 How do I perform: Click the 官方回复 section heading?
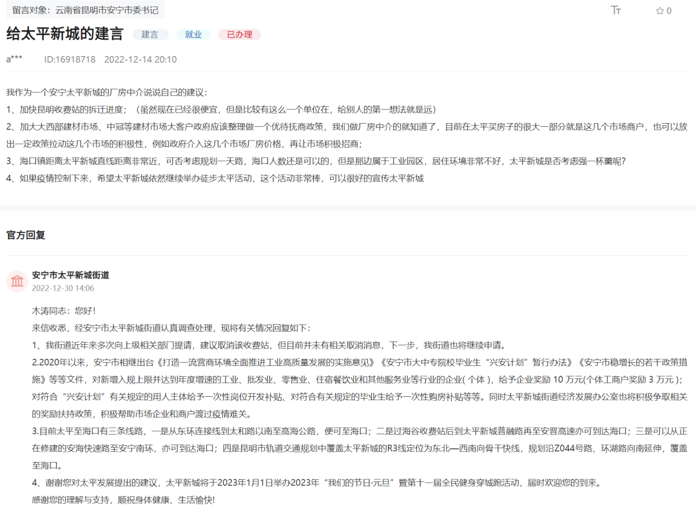(26, 235)
